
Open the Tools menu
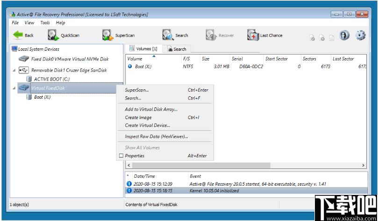coord(45,22)
